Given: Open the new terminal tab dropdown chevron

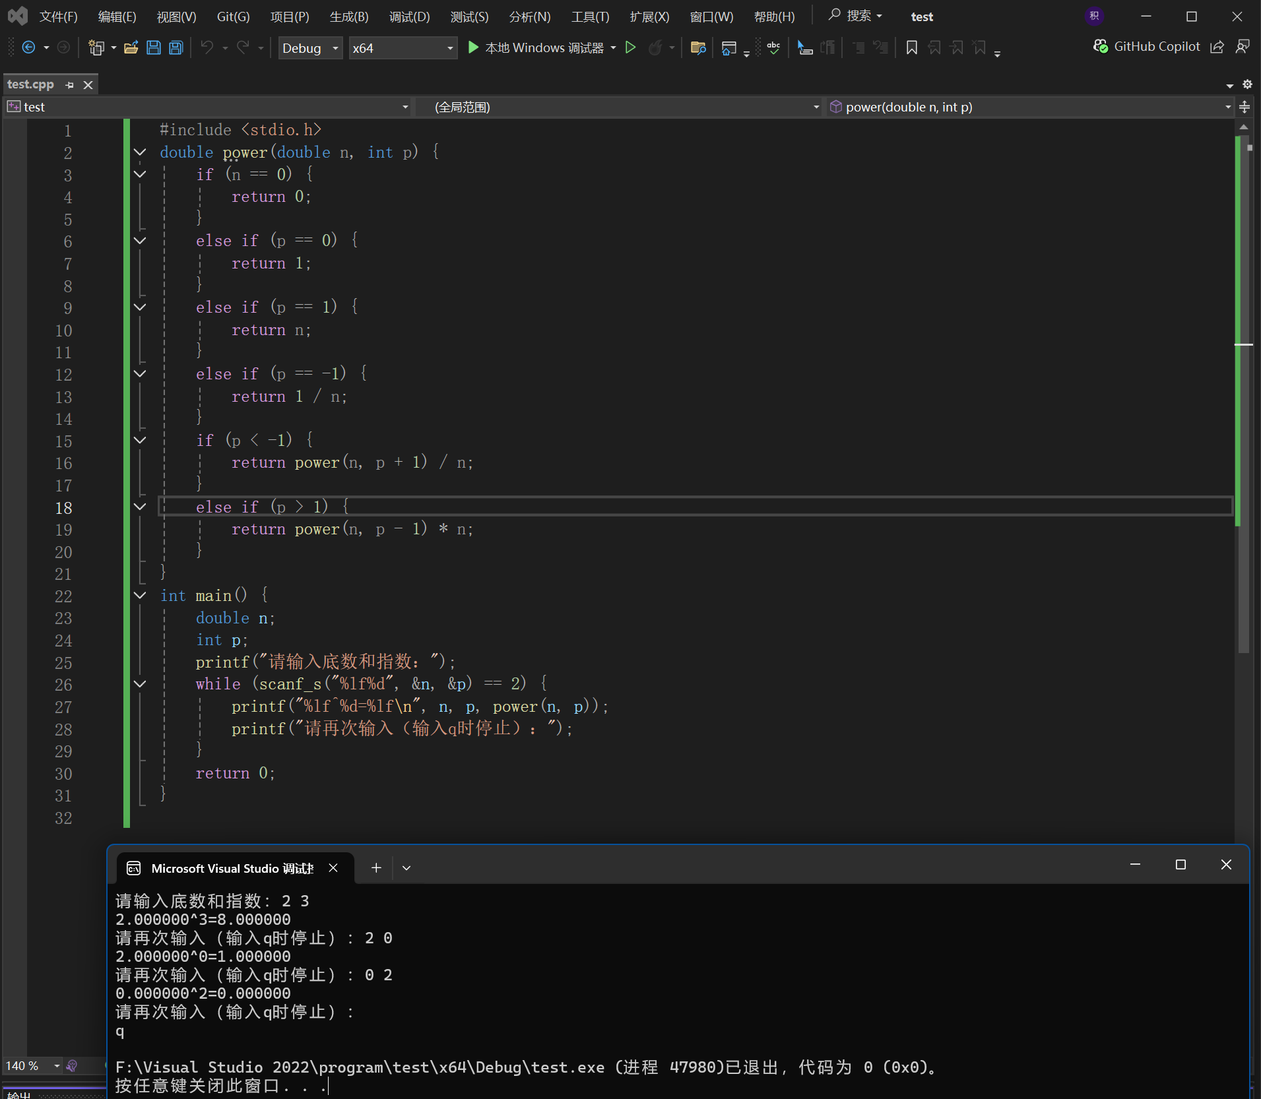Looking at the screenshot, I should [x=406, y=868].
